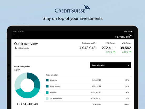Click the 100% total percentage
Image resolution: width=145 pixels, height=109 pixels.
tap(127, 105)
